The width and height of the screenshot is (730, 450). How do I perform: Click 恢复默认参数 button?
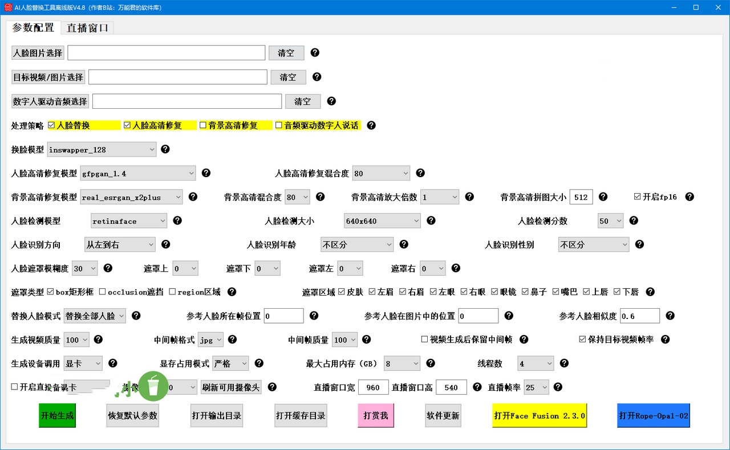(x=133, y=416)
